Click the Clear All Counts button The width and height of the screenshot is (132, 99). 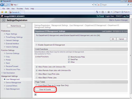click(45, 89)
